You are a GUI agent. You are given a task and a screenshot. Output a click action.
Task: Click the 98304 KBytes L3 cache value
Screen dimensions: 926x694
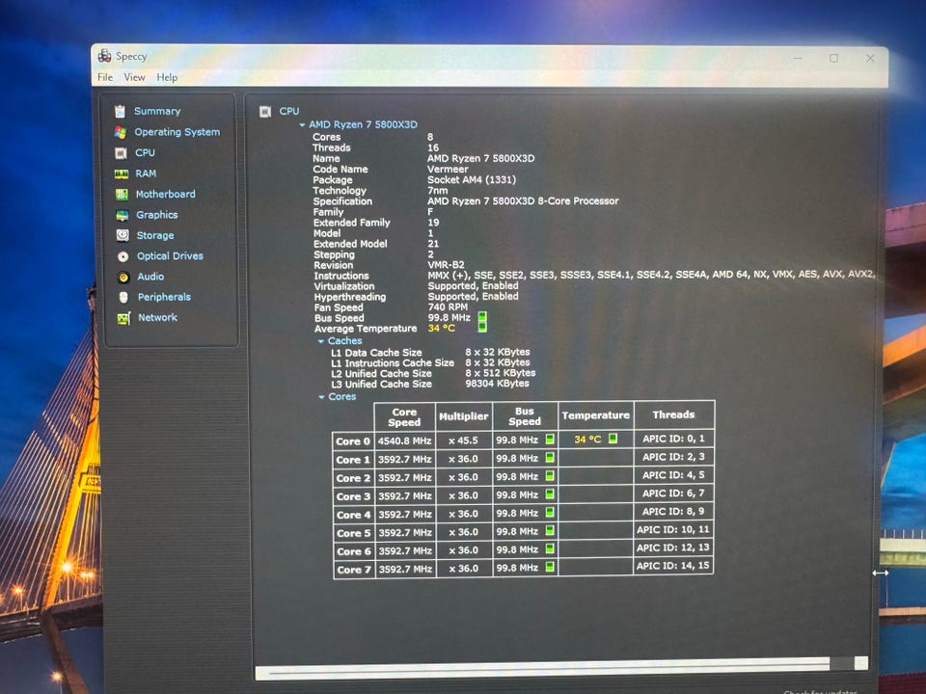pyautogui.click(x=497, y=384)
